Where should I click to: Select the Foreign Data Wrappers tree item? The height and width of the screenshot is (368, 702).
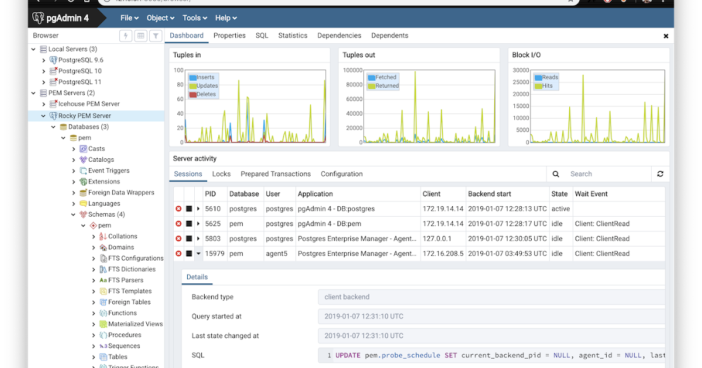(x=121, y=193)
